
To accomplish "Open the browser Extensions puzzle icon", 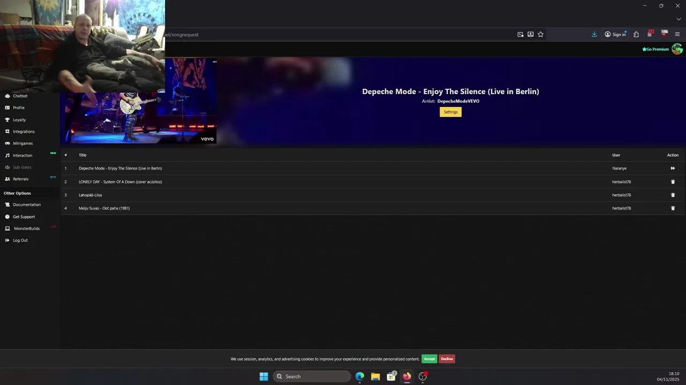I will point(636,34).
